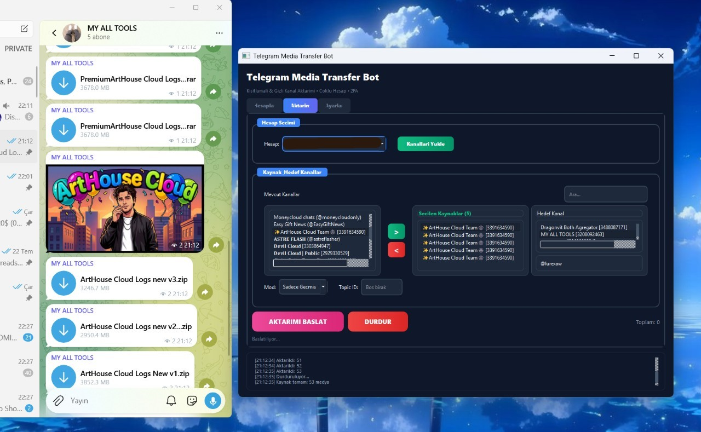Screen dimensions: 701x432
Task: Click the paperclip attach icon
Action: pyautogui.click(x=59, y=401)
